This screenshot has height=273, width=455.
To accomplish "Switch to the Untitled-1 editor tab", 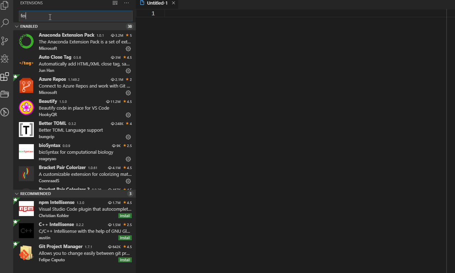I will click(157, 3).
